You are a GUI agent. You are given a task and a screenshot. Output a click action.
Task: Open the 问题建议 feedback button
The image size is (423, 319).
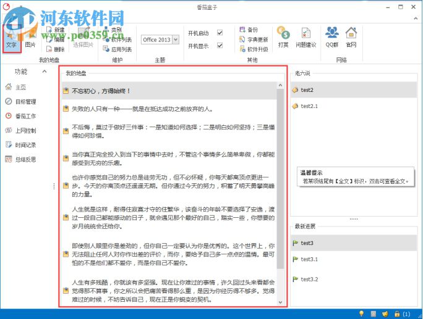[x=305, y=38]
